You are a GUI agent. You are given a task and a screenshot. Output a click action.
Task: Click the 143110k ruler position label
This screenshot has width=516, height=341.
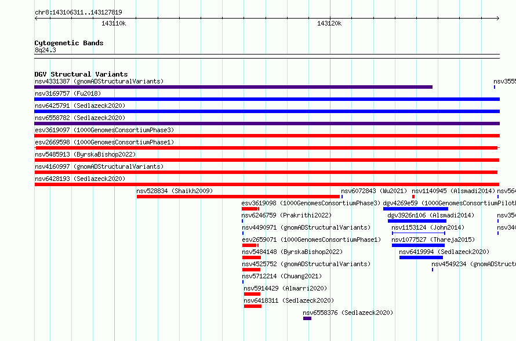(114, 23)
